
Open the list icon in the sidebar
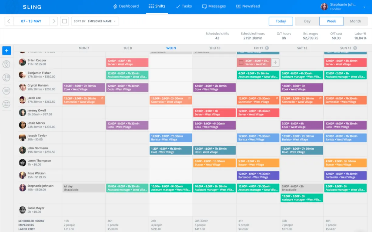tap(6, 91)
